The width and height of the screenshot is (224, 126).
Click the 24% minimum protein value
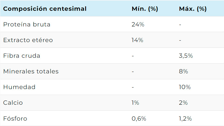tap(138, 25)
